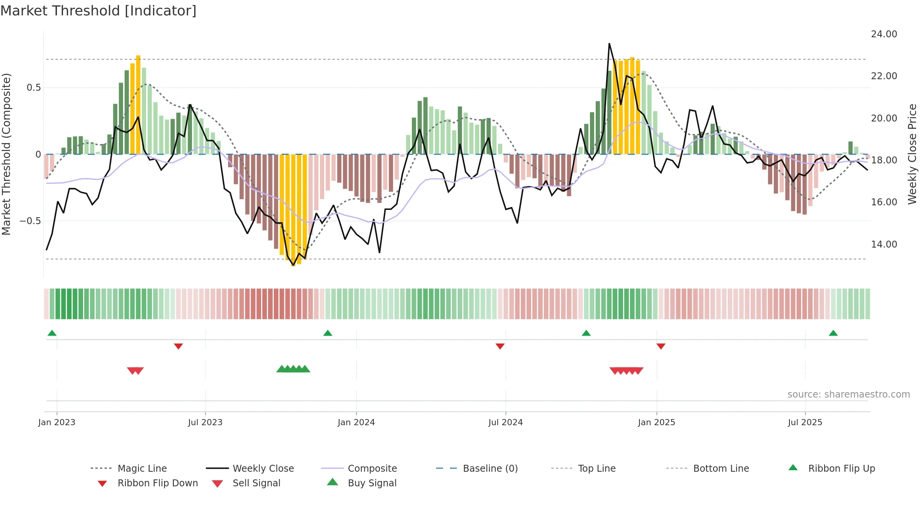Toggle Bottom Line legend entry

pyautogui.click(x=708, y=468)
